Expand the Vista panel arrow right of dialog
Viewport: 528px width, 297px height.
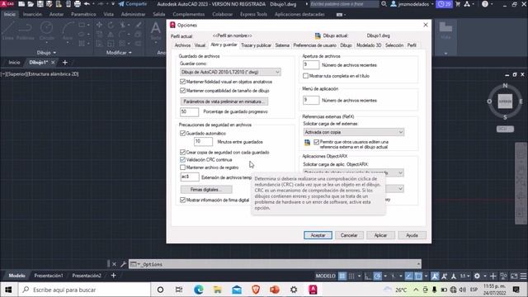coord(445,53)
